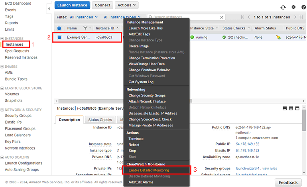Click the filter funnel icon in the Name column
This screenshot has height=187, width=307.
click(x=85, y=28)
